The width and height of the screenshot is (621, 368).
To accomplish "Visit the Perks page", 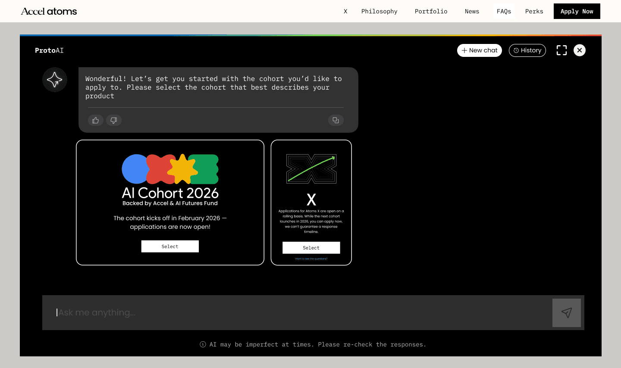I will point(534,11).
